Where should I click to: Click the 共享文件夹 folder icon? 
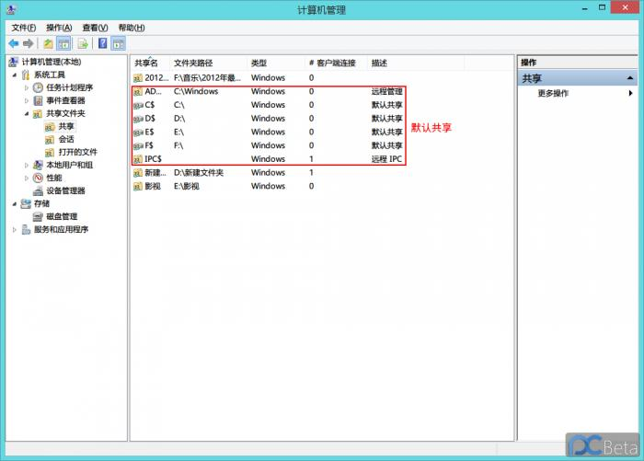pos(38,113)
